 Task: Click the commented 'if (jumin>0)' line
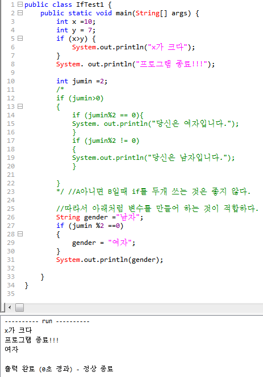[x=80, y=98]
